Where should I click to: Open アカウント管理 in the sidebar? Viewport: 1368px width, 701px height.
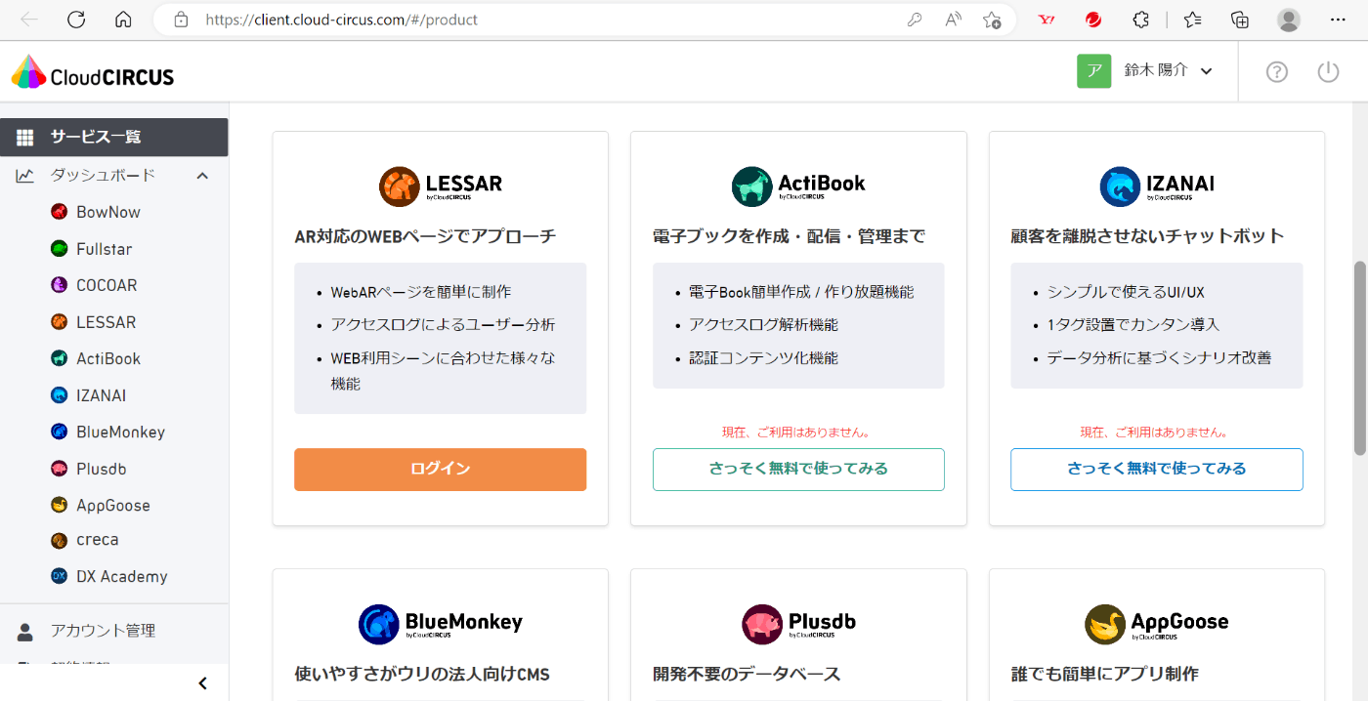(x=103, y=631)
